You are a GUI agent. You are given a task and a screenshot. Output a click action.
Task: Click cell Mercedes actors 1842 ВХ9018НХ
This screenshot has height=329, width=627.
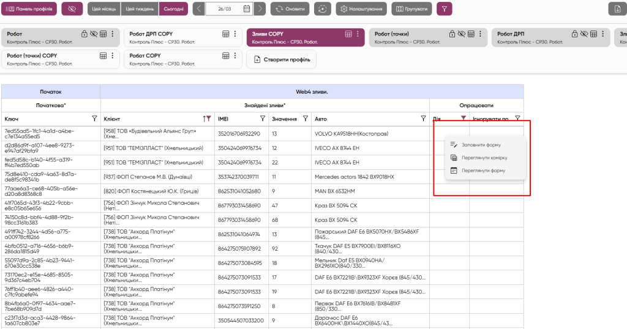(370, 177)
